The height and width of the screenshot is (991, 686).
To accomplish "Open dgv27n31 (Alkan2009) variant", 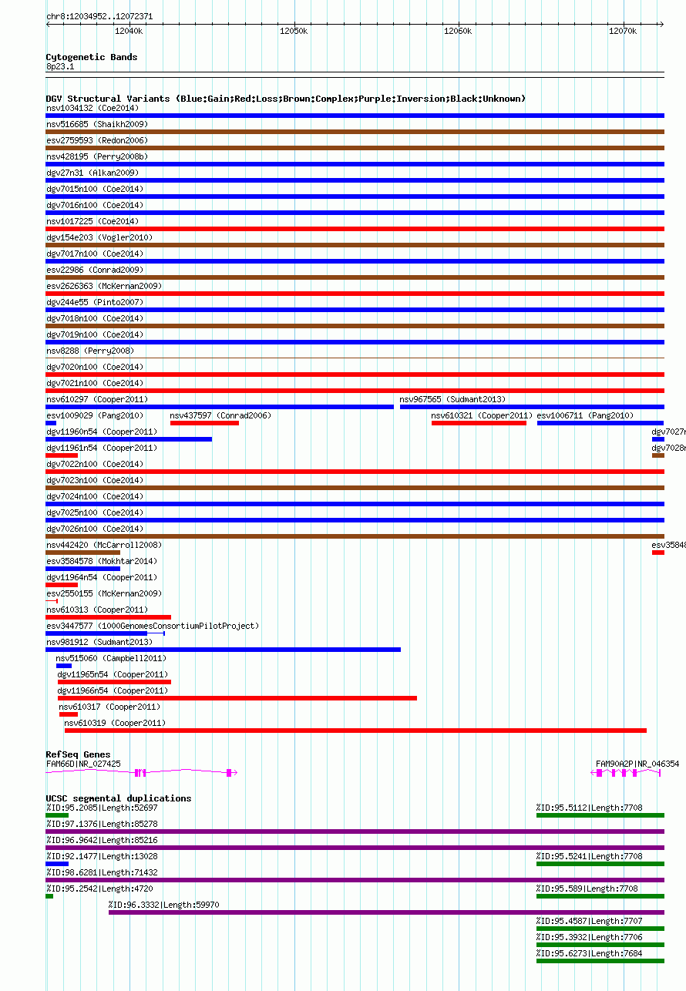I will pos(92,173).
